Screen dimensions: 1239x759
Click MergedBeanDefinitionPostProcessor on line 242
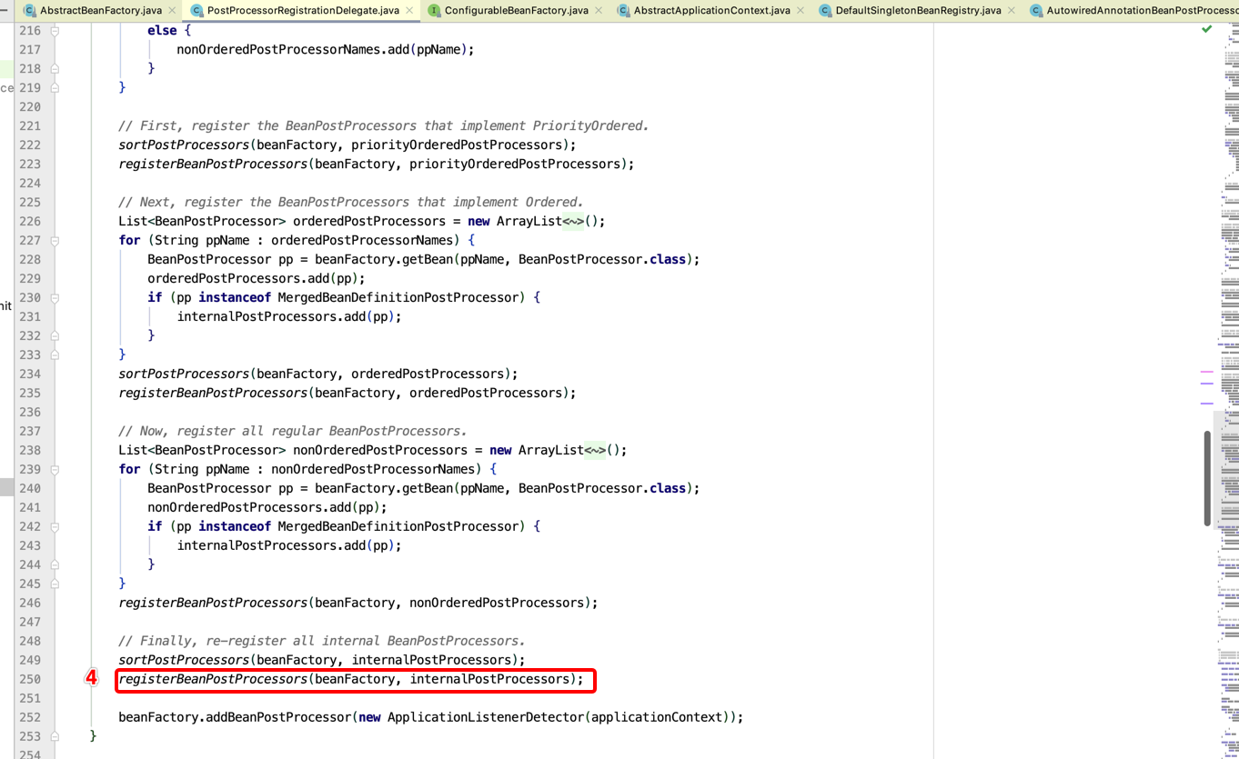pos(398,526)
